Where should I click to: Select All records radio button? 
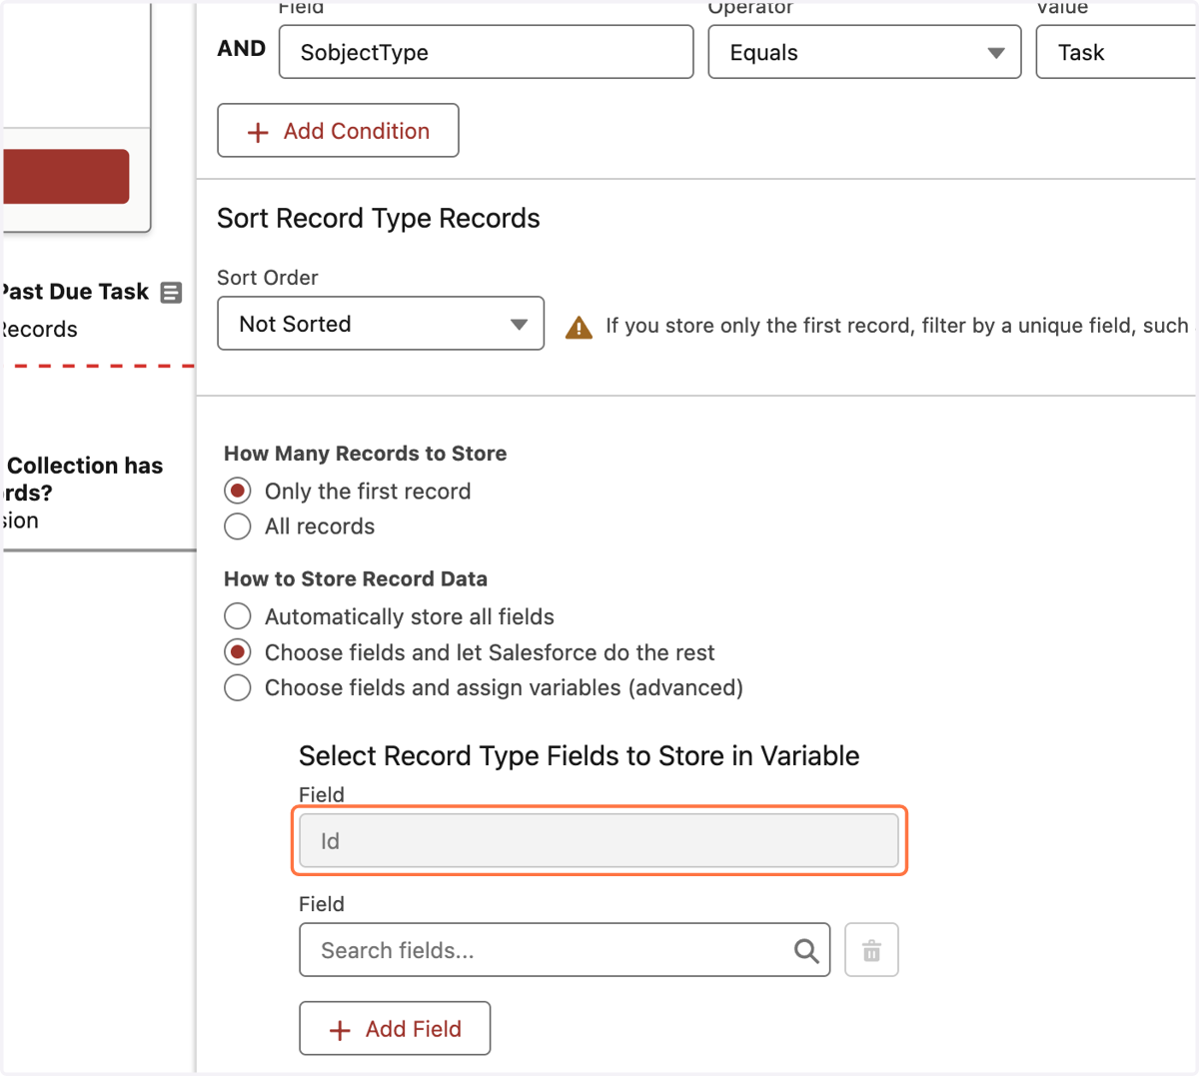[x=238, y=527]
